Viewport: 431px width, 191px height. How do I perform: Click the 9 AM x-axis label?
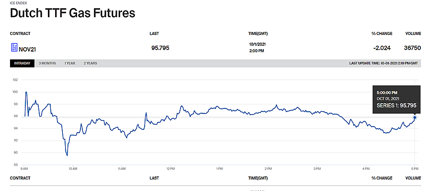[23, 169]
